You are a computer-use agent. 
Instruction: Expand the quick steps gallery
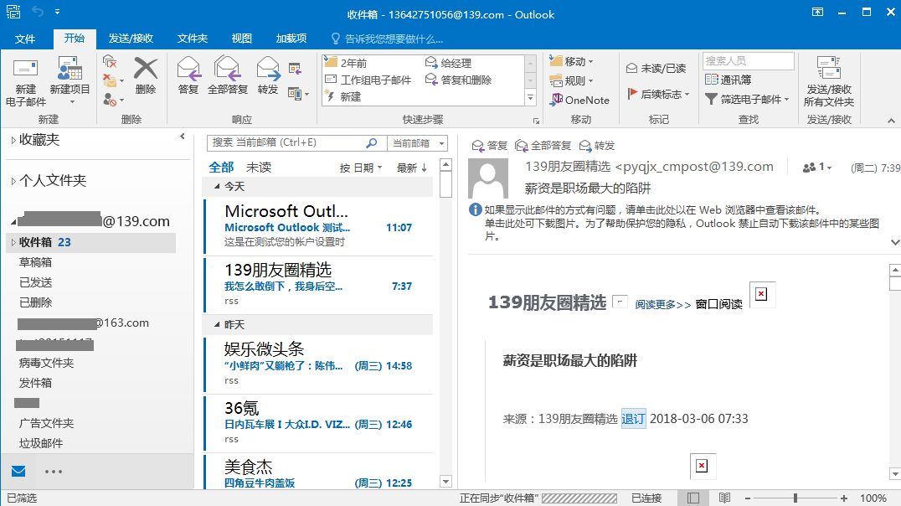pos(531,98)
